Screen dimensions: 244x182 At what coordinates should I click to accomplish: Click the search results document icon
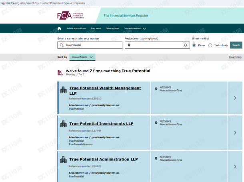[x=60, y=73]
